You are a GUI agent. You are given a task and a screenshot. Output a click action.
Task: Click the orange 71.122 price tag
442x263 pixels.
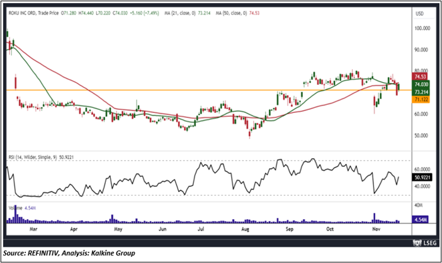[x=421, y=99]
